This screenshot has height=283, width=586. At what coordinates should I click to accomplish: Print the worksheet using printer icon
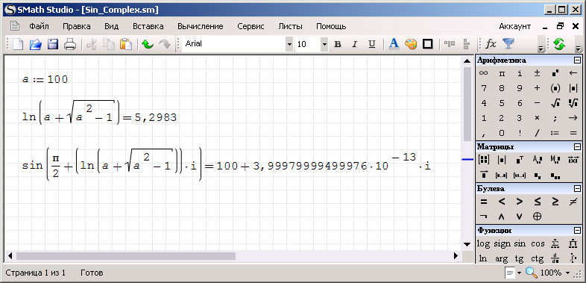pos(70,44)
